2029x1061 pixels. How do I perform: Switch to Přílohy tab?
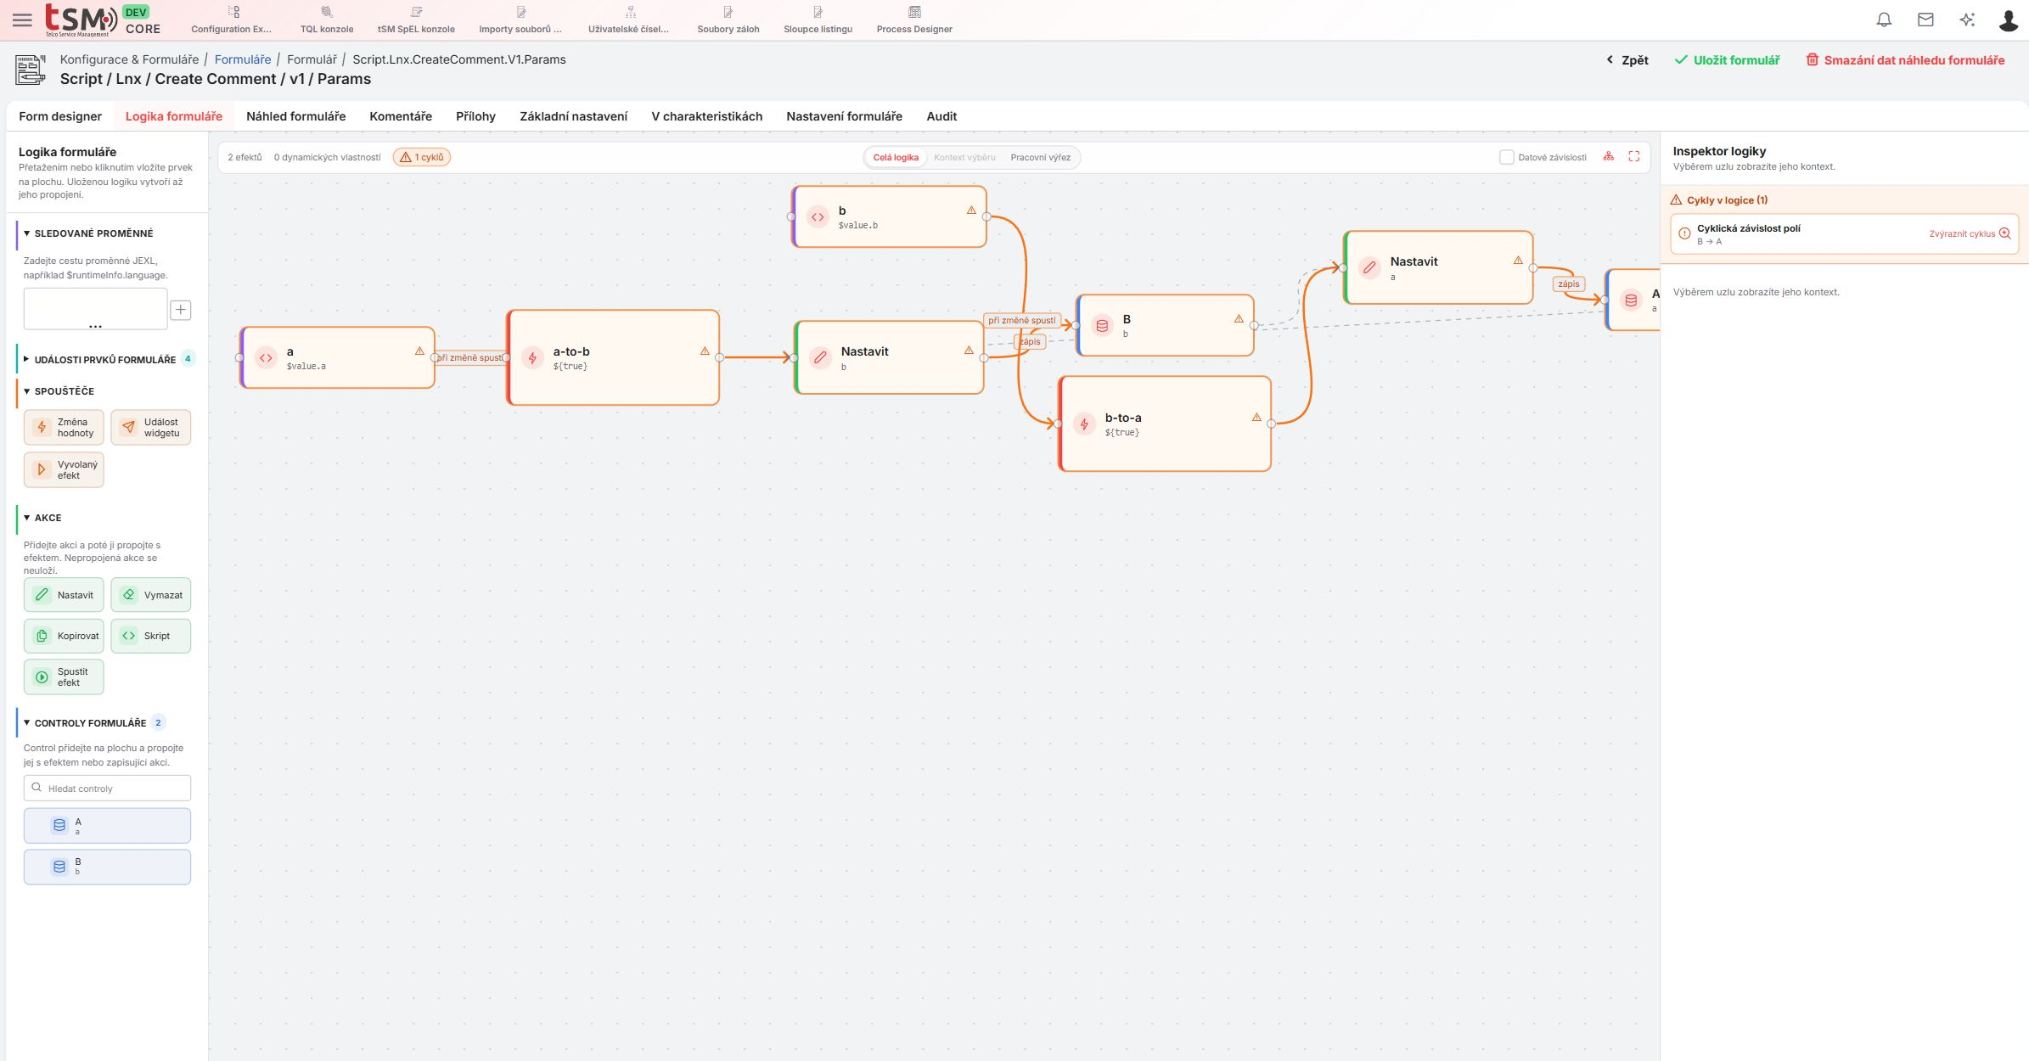pyautogui.click(x=475, y=116)
